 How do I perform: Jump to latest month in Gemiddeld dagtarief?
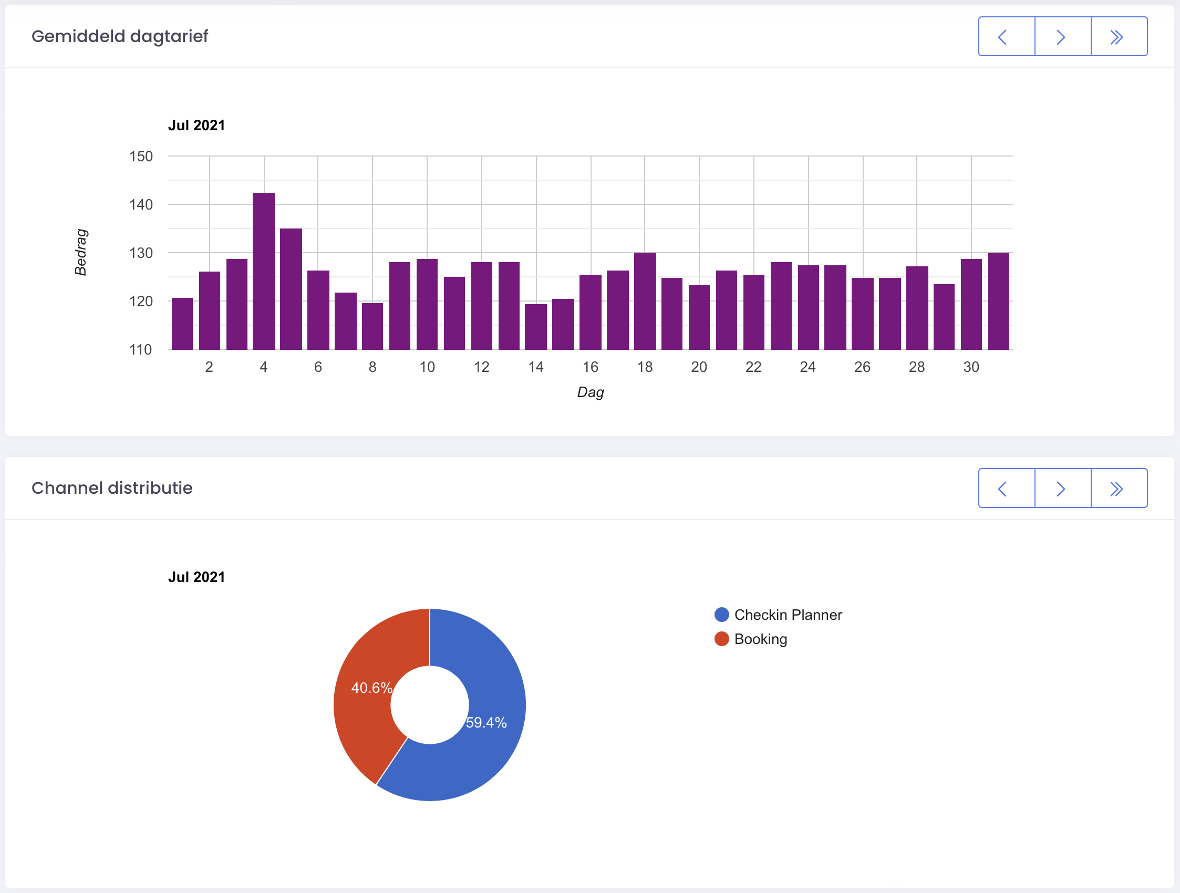pyautogui.click(x=1119, y=36)
